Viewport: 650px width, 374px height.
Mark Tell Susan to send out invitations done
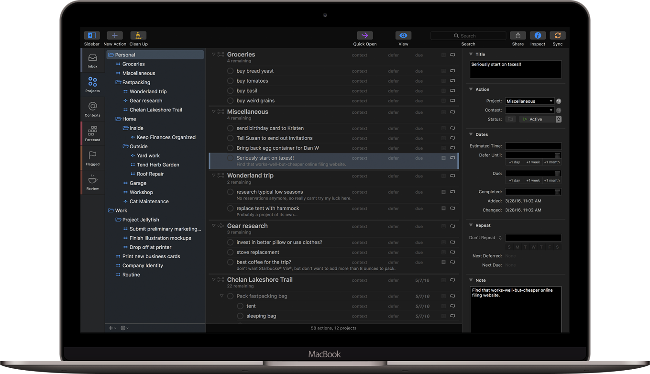(x=230, y=138)
